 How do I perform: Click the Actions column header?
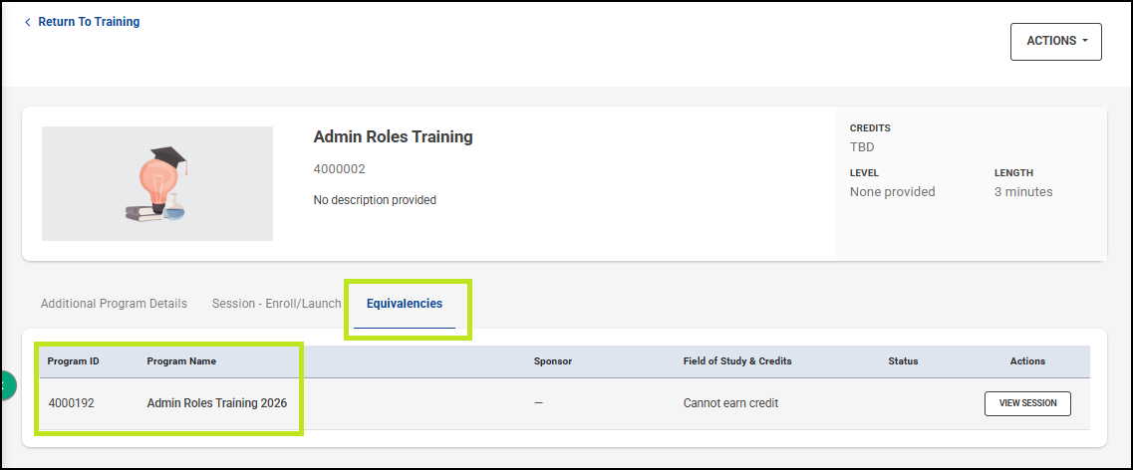click(x=1027, y=361)
